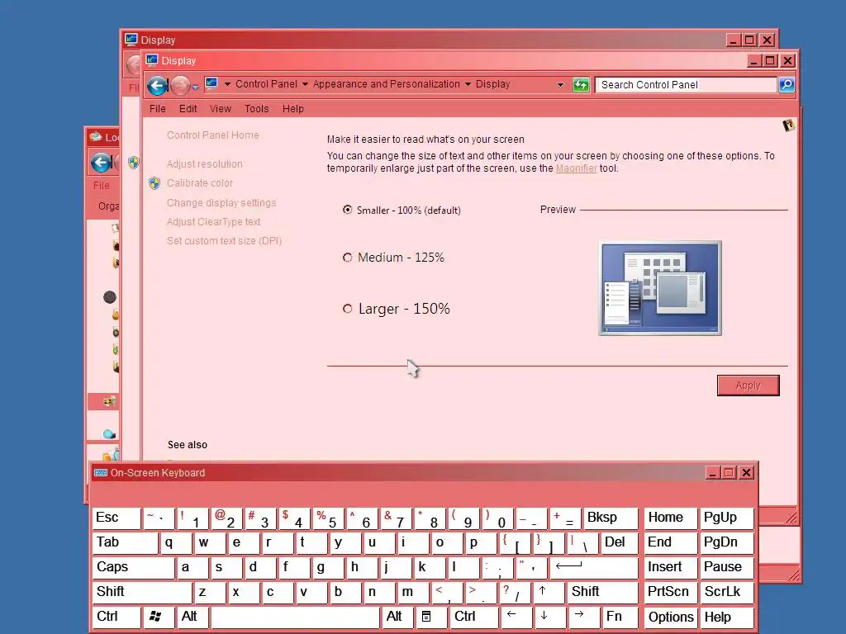Click the shield icon beside Calibrate color

click(x=154, y=183)
